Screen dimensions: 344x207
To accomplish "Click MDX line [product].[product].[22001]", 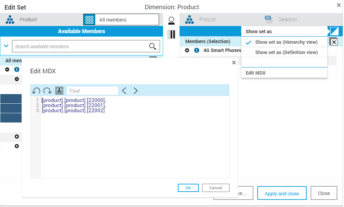I will coord(74,105).
